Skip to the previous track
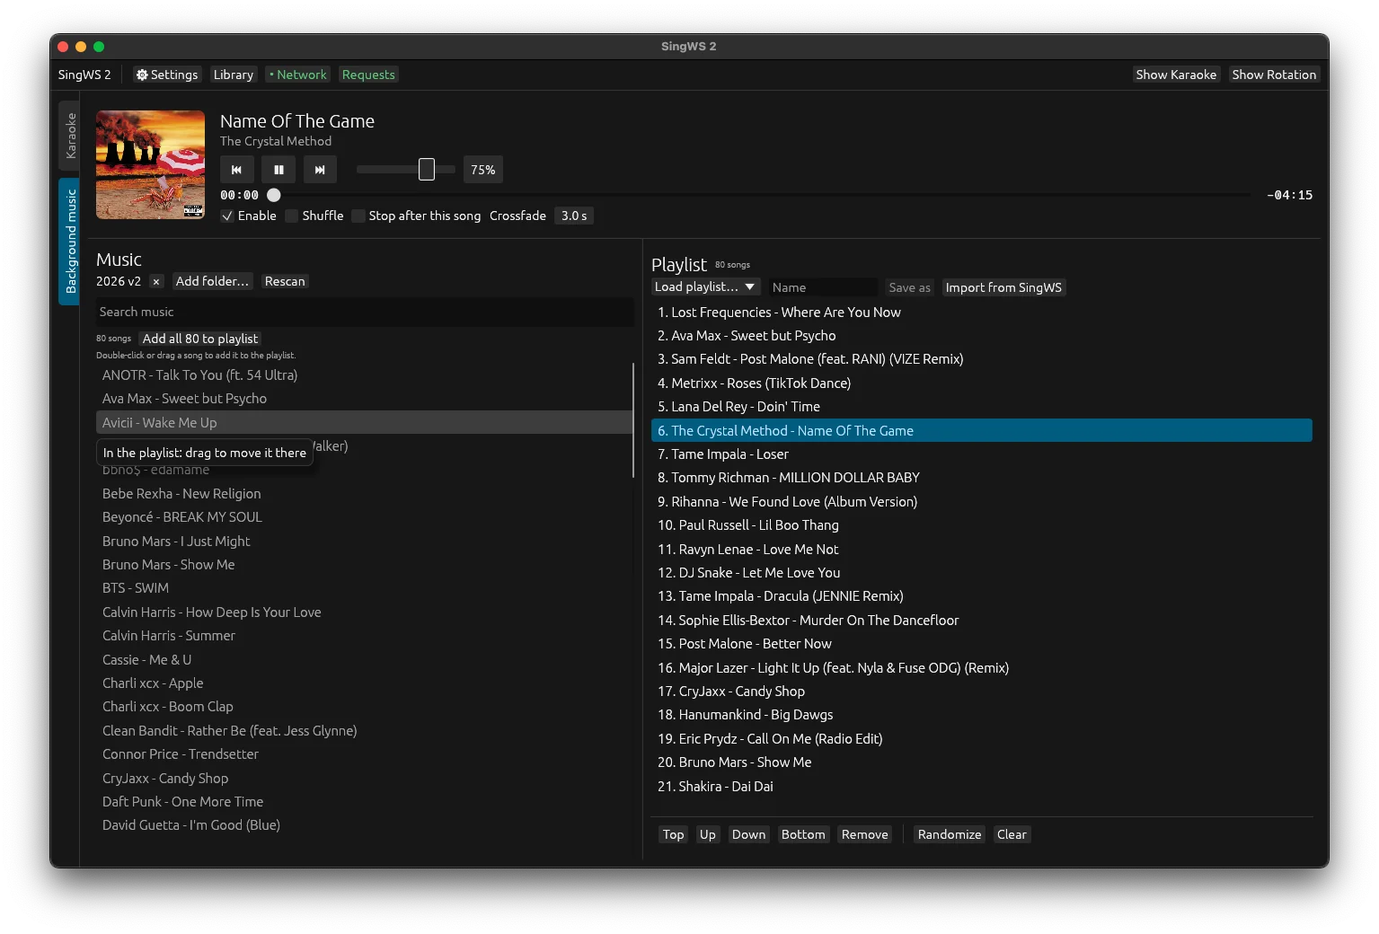 pos(236,170)
